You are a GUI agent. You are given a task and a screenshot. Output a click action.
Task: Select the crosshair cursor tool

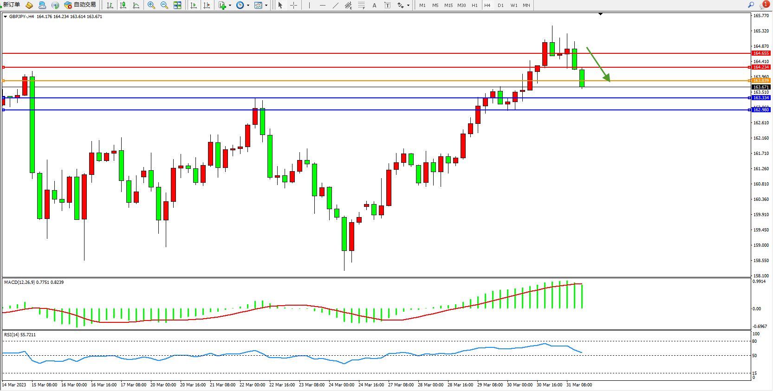click(x=293, y=5)
